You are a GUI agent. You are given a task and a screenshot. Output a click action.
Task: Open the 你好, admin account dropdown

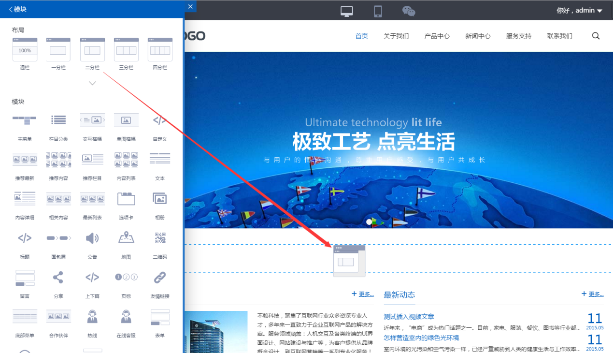[x=579, y=10]
